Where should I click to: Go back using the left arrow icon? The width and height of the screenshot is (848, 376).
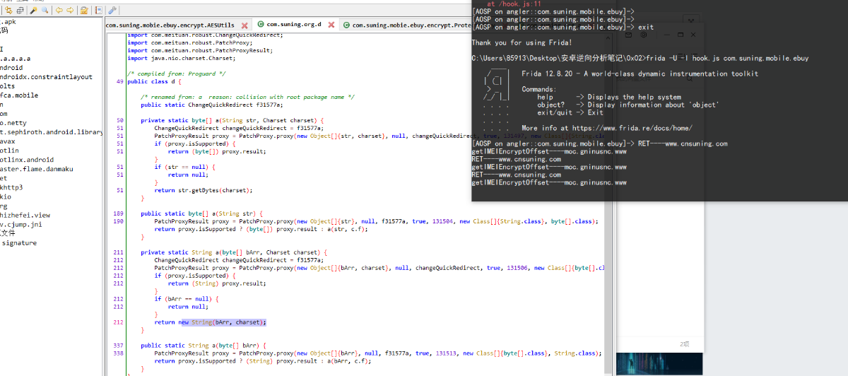coord(59,10)
